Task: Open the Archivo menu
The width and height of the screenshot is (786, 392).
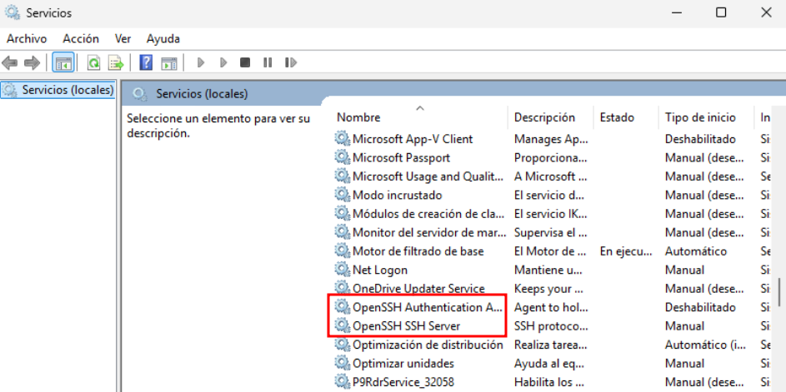Action: pos(27,38)
